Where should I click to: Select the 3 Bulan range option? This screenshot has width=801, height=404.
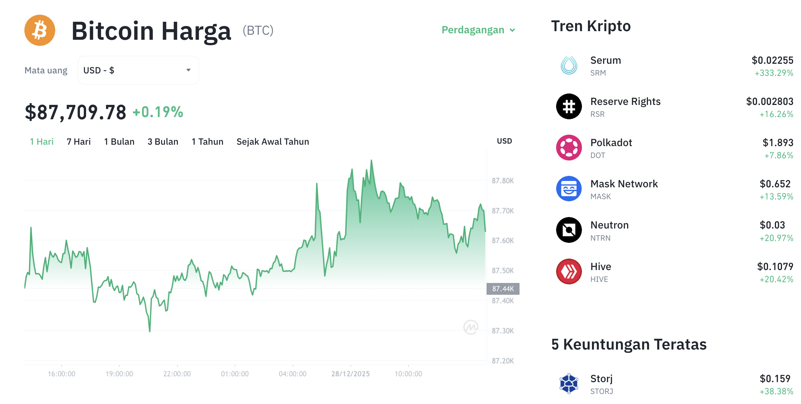[x=163, y=141]
